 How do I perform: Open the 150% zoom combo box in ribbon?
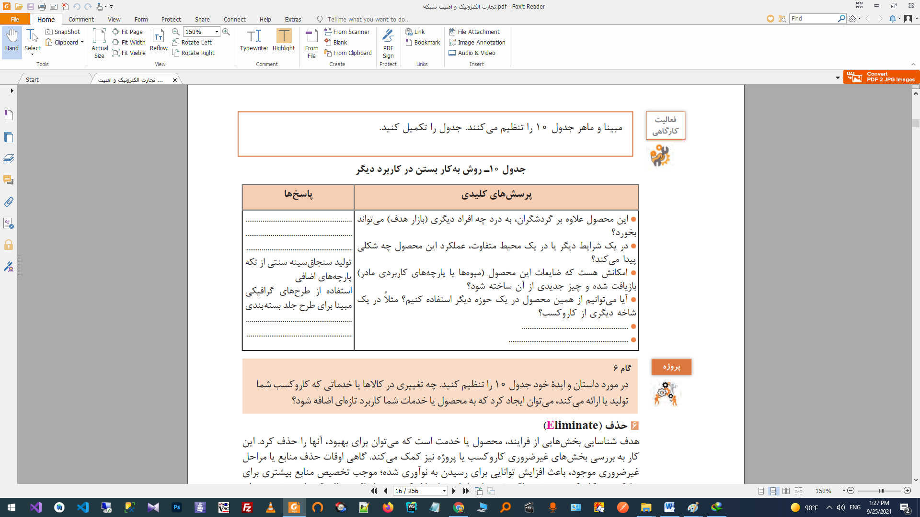point(201,32)
